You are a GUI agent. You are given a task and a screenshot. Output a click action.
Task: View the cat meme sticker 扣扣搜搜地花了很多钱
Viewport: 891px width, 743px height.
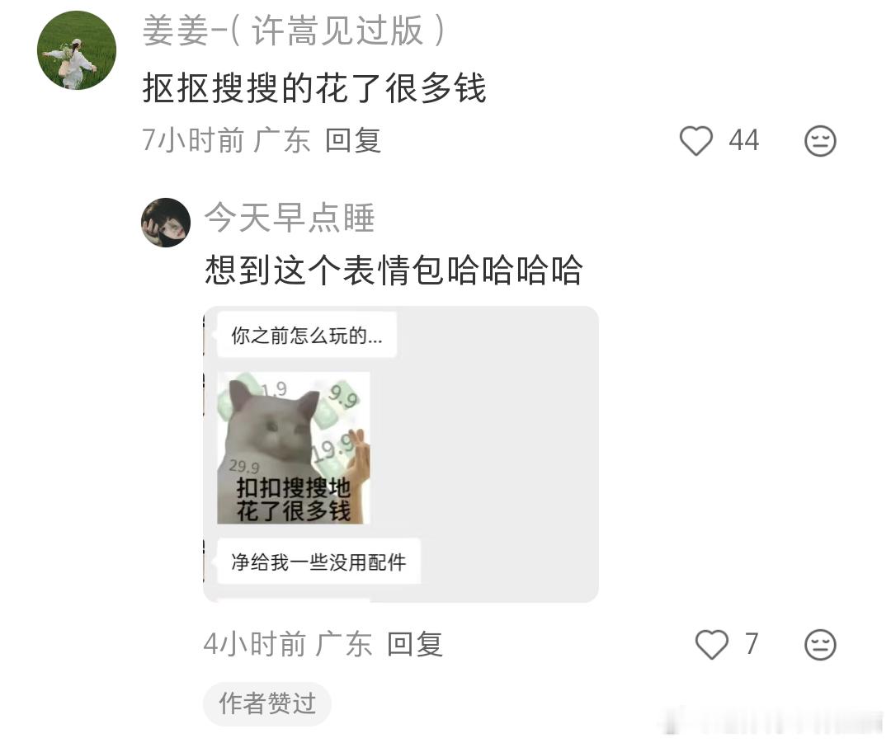tap(294, 448)
